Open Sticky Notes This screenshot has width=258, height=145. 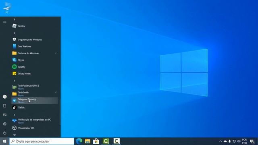click(35, 73)
